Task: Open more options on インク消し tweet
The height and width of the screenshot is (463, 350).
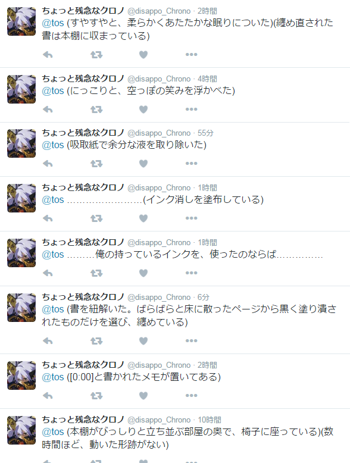Action: coord(192,218)
